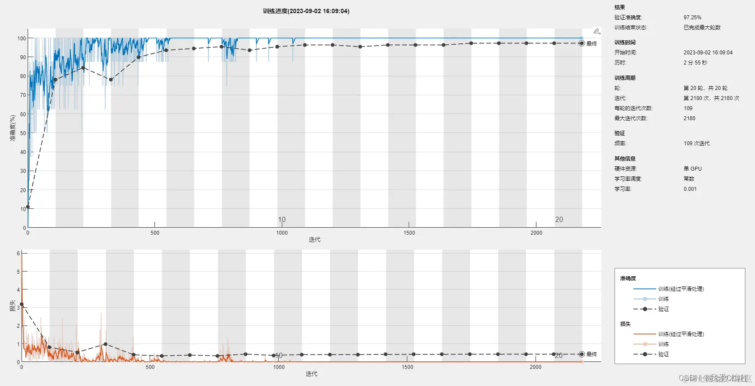Click the 验证准确度 label

point(628,18)
